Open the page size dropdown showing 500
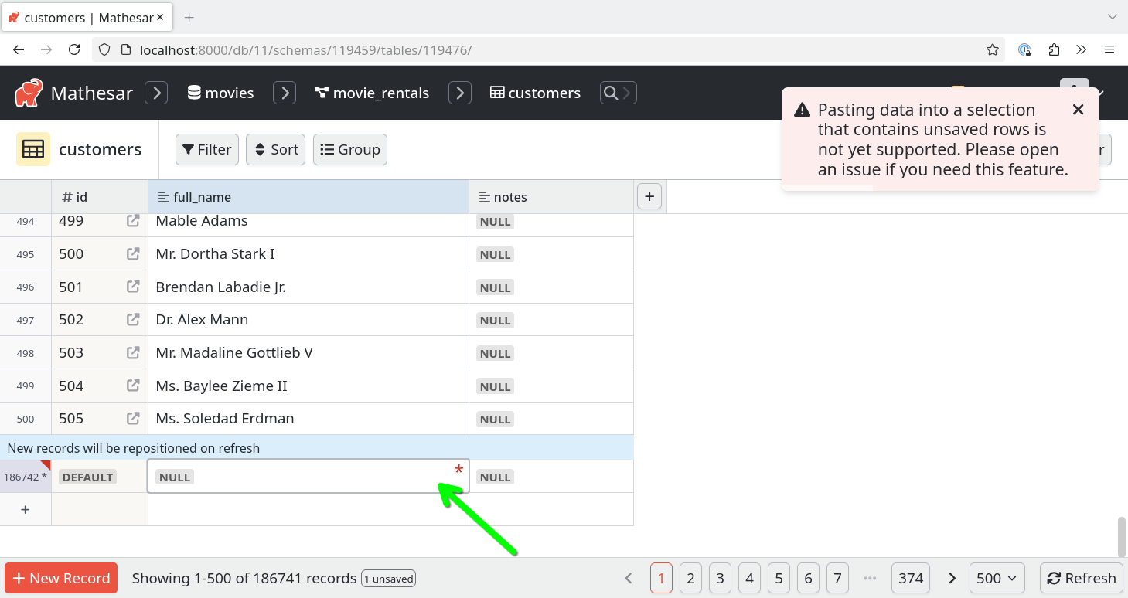The height and width of the screenshot is (598, 1128). (x=997, y=578)
